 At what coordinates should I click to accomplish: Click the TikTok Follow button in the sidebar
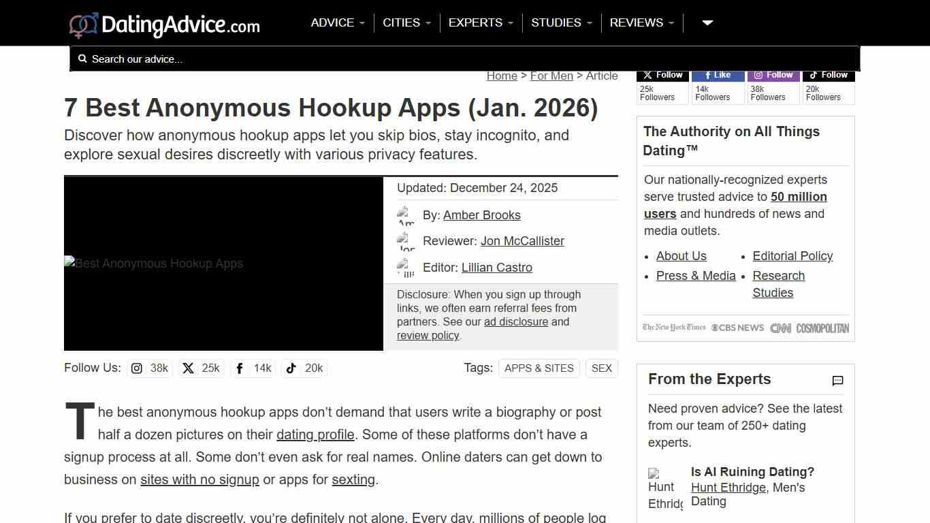pos(828,75)
